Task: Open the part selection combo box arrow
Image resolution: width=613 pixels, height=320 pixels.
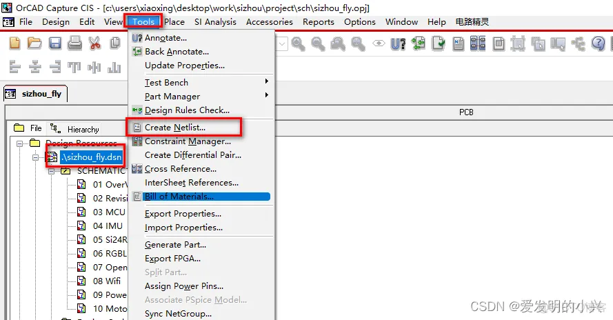Action: tap(282, 44)
